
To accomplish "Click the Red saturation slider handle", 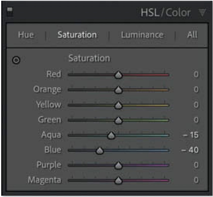I will pos(118,75).
